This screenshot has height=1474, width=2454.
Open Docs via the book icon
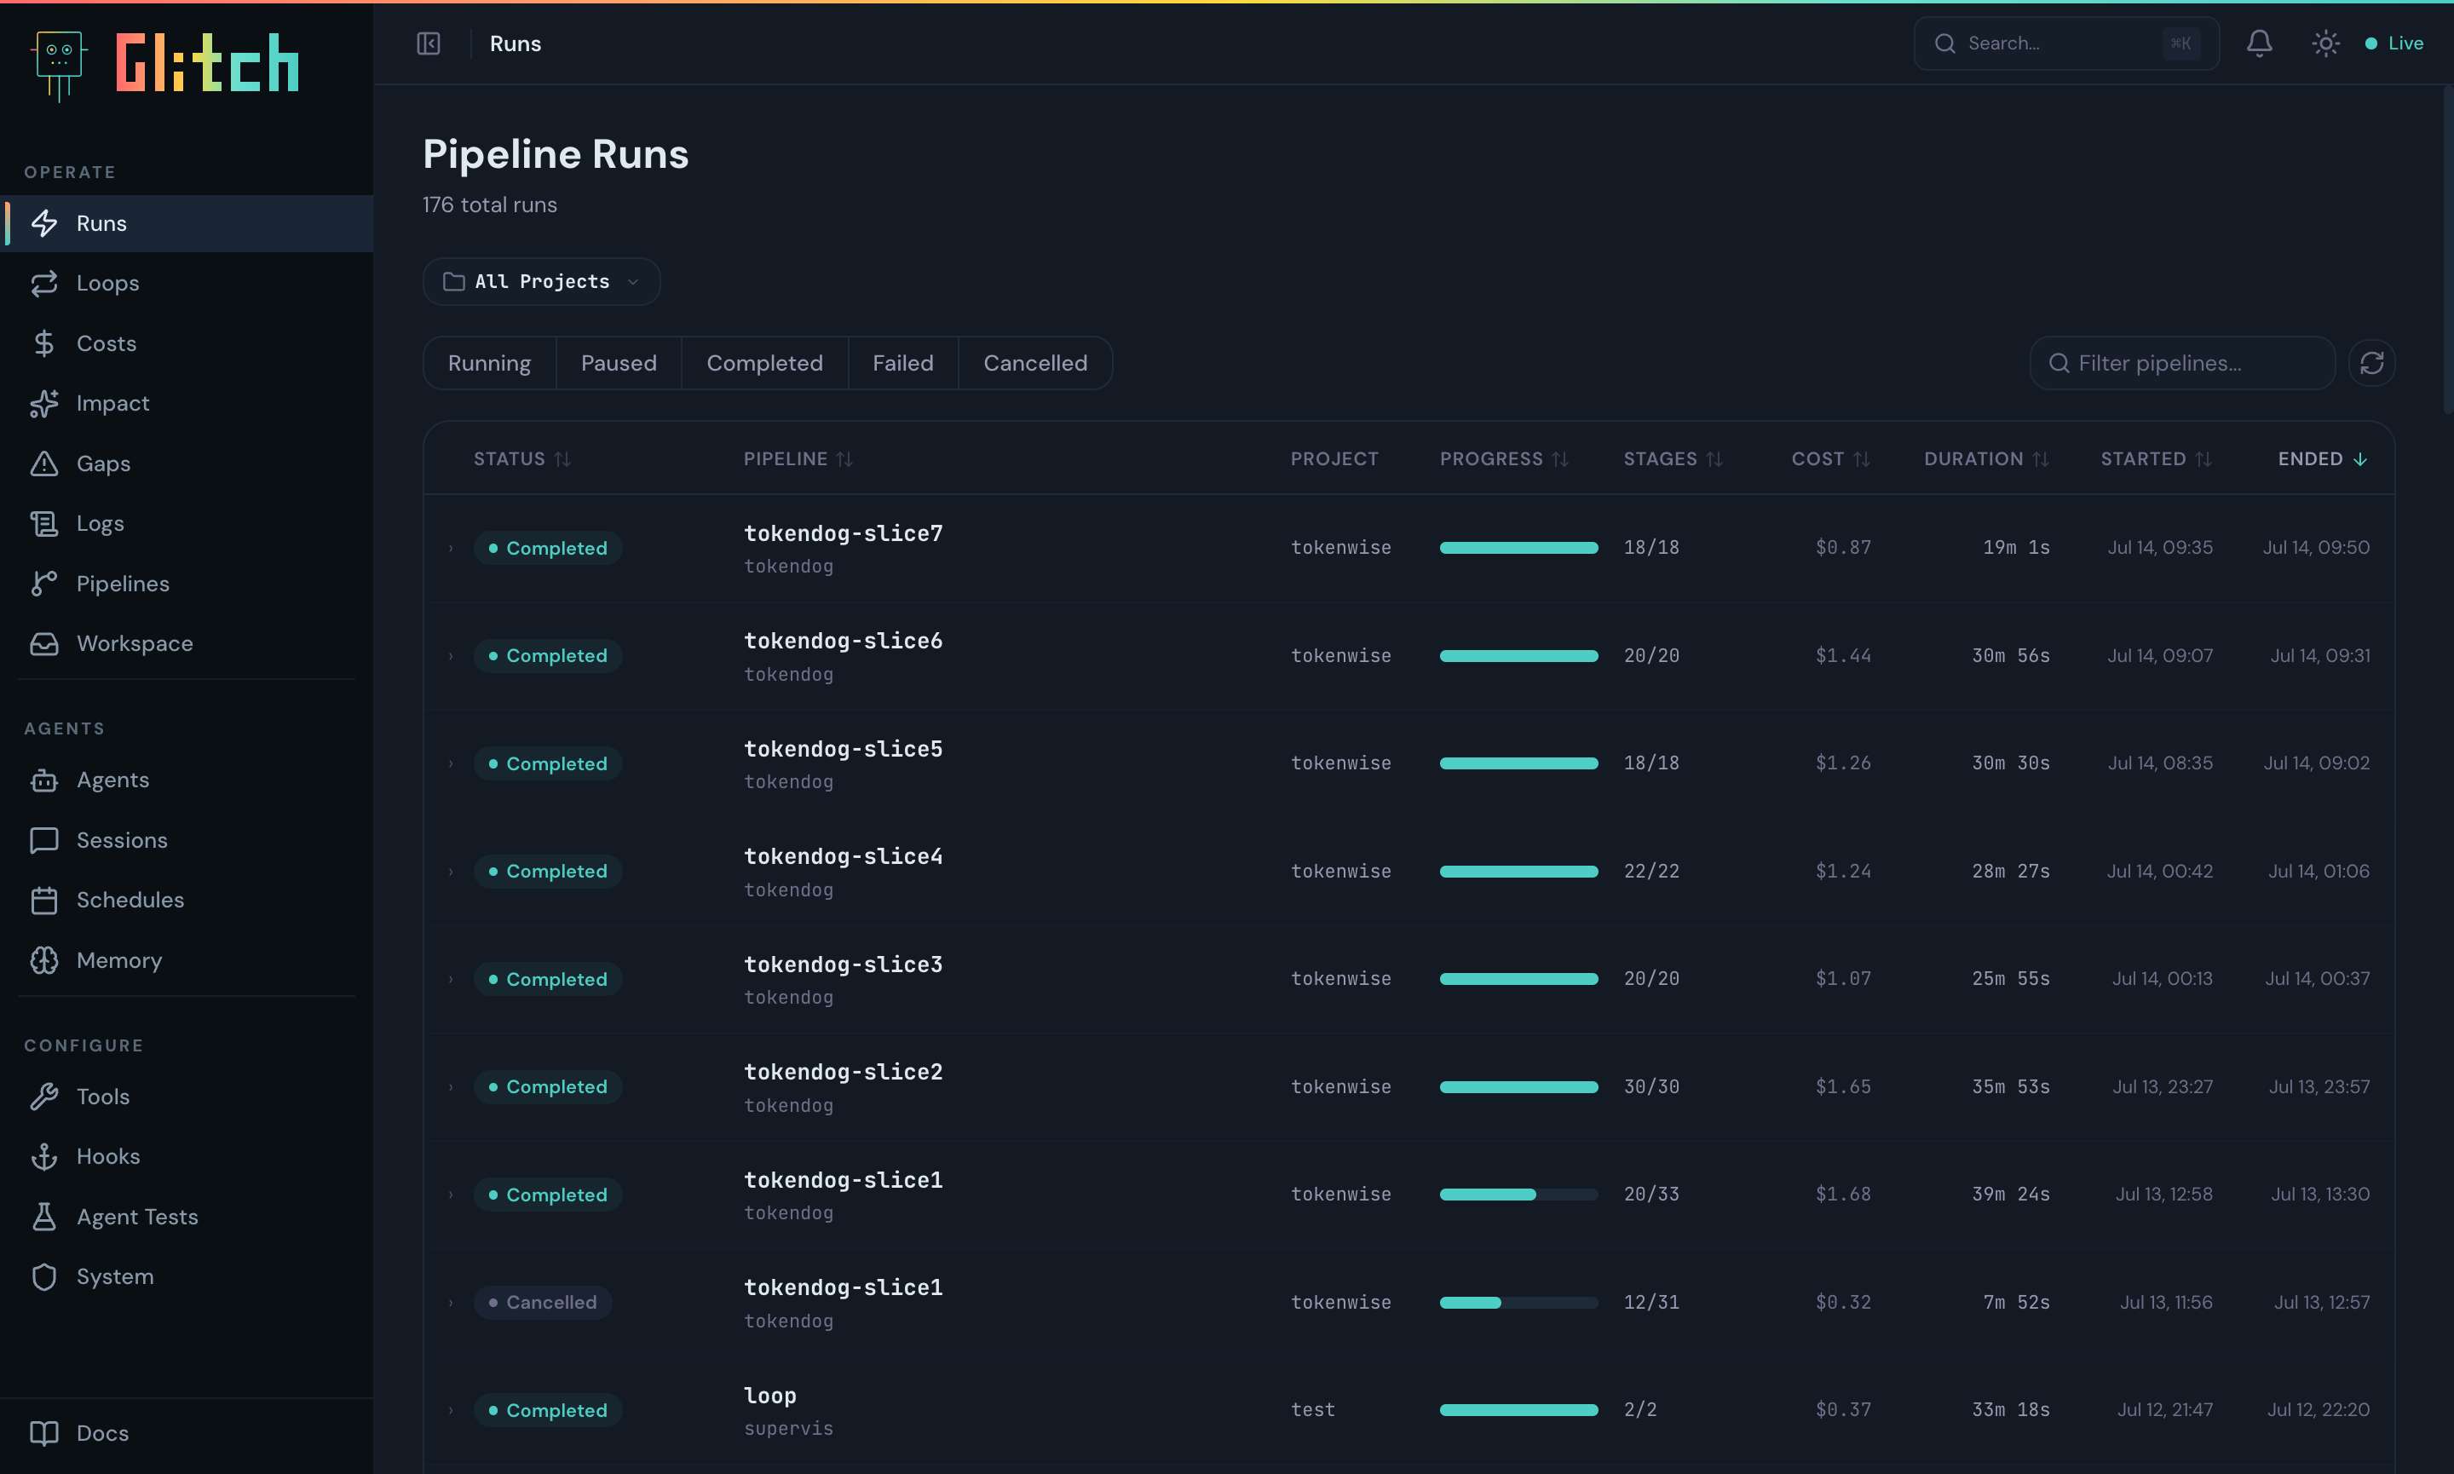(x=43, y=1433)
